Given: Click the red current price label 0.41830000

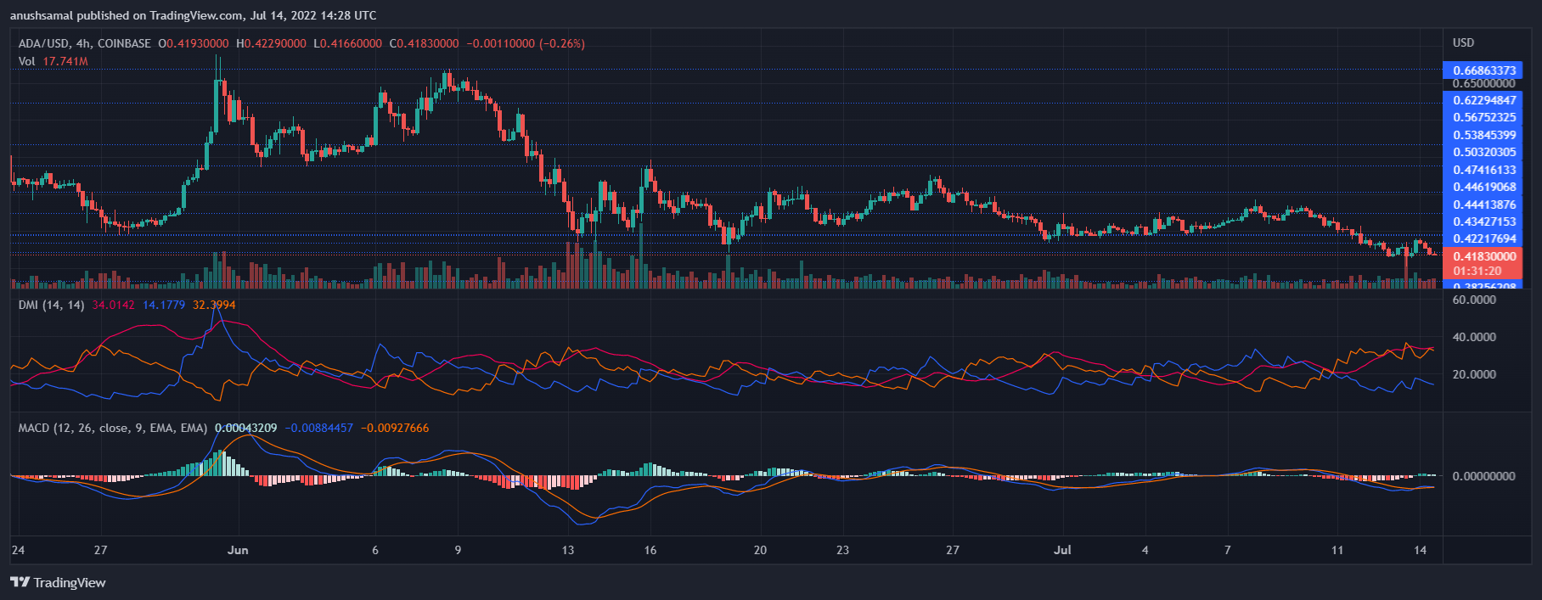Looking at the screenshot, I should [1483, 256].
